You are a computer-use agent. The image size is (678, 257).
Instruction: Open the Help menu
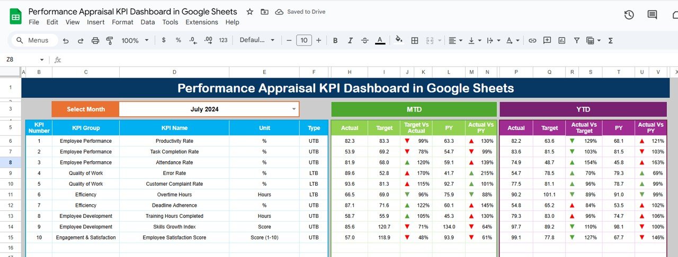(232, 22)
